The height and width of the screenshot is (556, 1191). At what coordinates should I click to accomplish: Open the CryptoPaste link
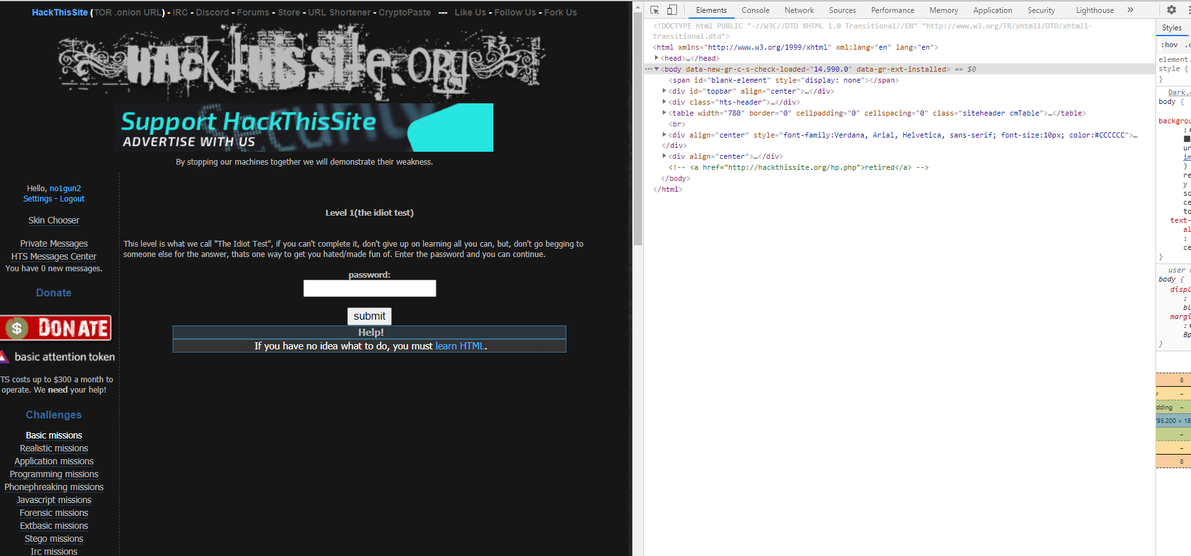[405, 12]
